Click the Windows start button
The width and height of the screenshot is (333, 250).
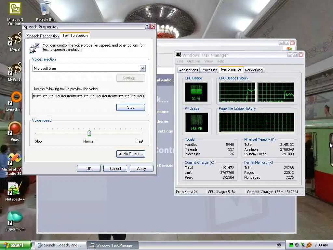coord(16,245)
